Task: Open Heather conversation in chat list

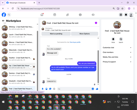Action: (18, 59)
